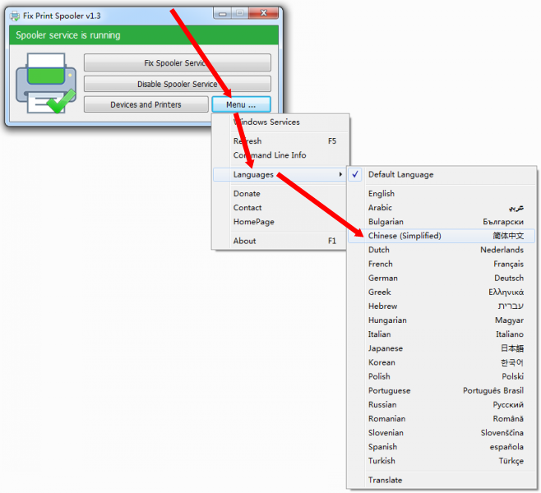Image resolution: width=541 pixels, height=493 pixels.
Task: Select Romanian language
Action: [442, 419]
